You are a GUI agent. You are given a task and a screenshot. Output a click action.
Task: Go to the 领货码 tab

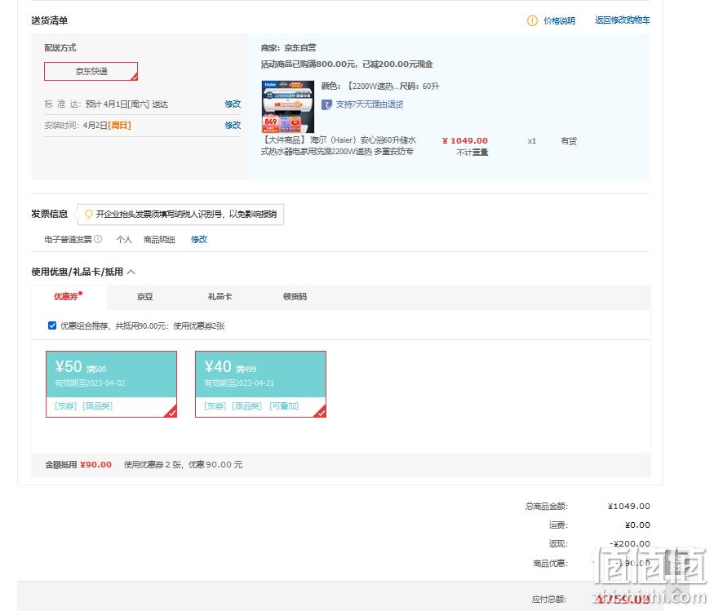pyautogui.click(x=295, y=297)
